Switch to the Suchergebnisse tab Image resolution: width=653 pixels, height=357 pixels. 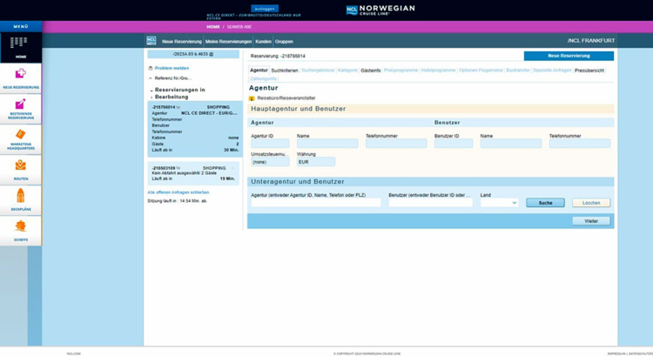click(318, 71)
